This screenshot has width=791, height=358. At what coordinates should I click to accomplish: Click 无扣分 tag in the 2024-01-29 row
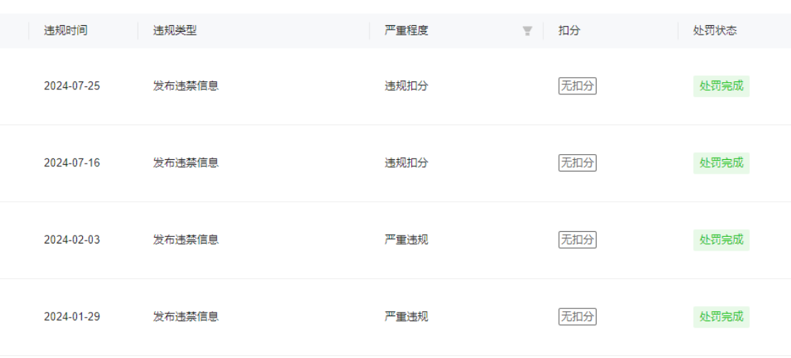coord(578,317)
